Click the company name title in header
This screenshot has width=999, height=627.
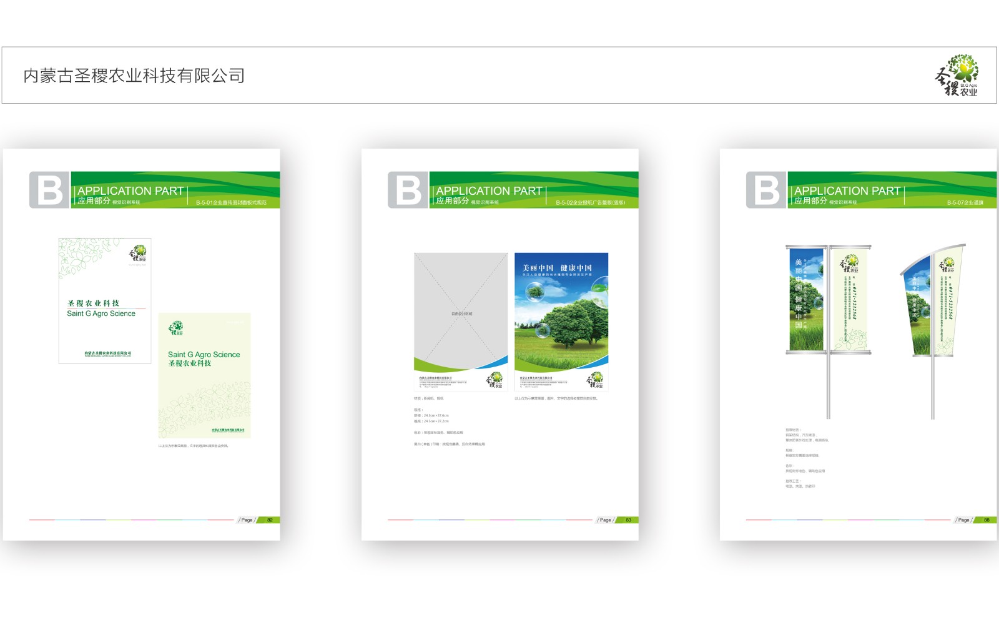[134, 76]
